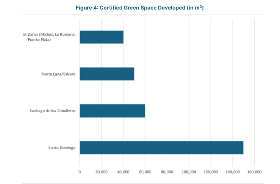Click the Punta Cana/Bávaro bar
Image resolution: width=280 pixels, height=184 pixels.
tap(107, 74)
